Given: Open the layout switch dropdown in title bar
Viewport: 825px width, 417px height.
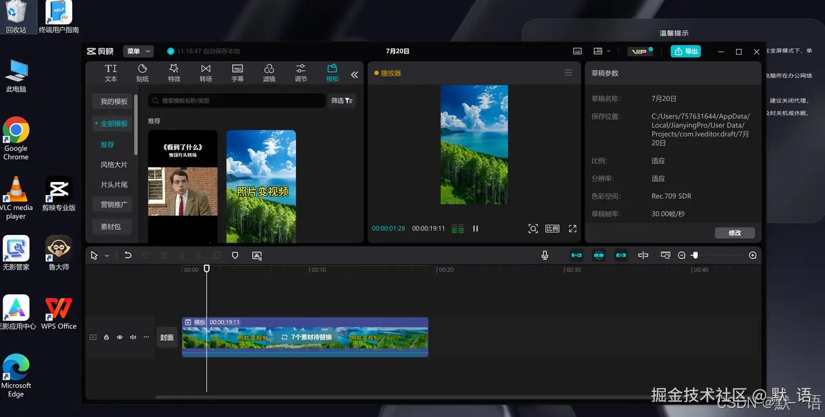Looking at the screenshot, I should 602,51.
